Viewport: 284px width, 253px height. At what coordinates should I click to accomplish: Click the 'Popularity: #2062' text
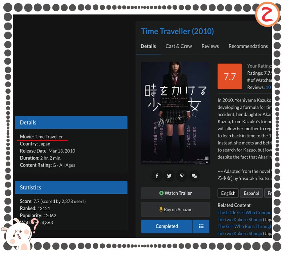(x=38, y=215)
